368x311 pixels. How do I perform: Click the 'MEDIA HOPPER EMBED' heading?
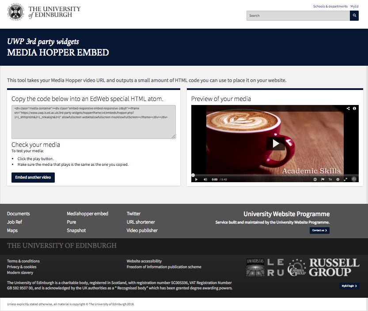pyautogui.click(x=58, y=52)
